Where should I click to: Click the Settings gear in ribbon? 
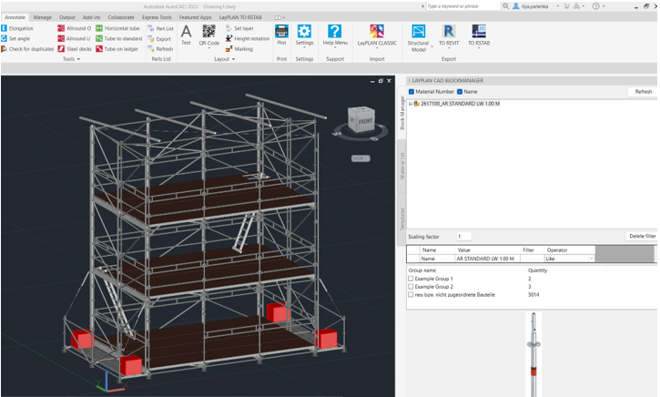coord(304,33)
